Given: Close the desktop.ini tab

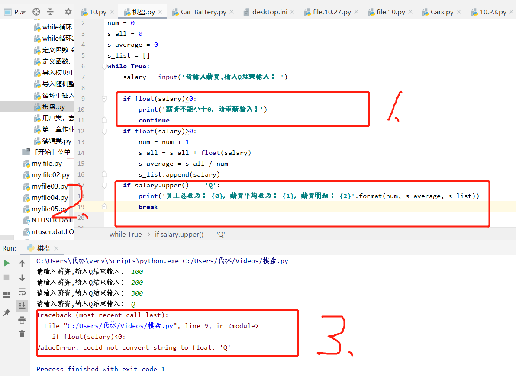Looking at the screenshot, I should click(292, 12).
